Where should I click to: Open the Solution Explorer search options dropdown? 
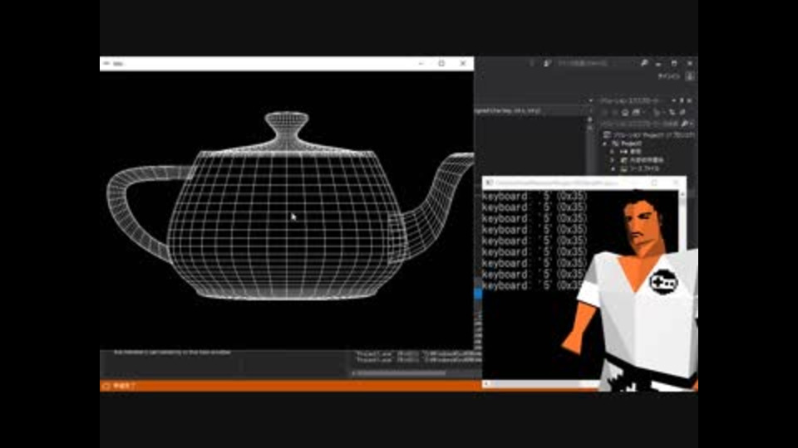pos(692,124)
